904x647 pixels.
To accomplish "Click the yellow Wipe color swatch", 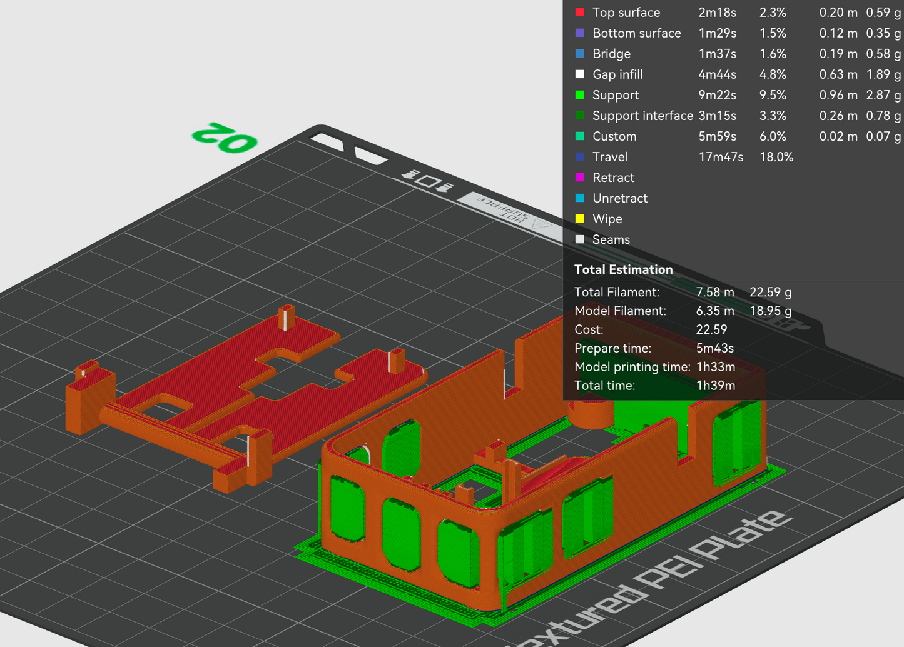I will coord(579,218).
